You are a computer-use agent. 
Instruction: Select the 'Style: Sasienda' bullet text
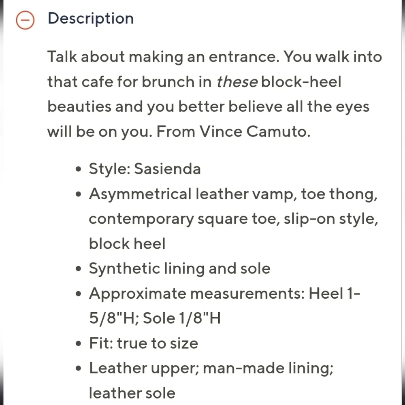[x=145, y=168]
